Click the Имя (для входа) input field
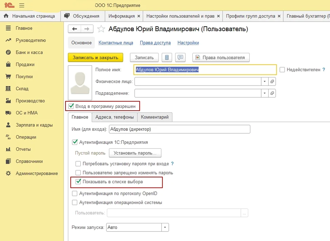This screenshot has height=241, width=330. pos(180,129)
